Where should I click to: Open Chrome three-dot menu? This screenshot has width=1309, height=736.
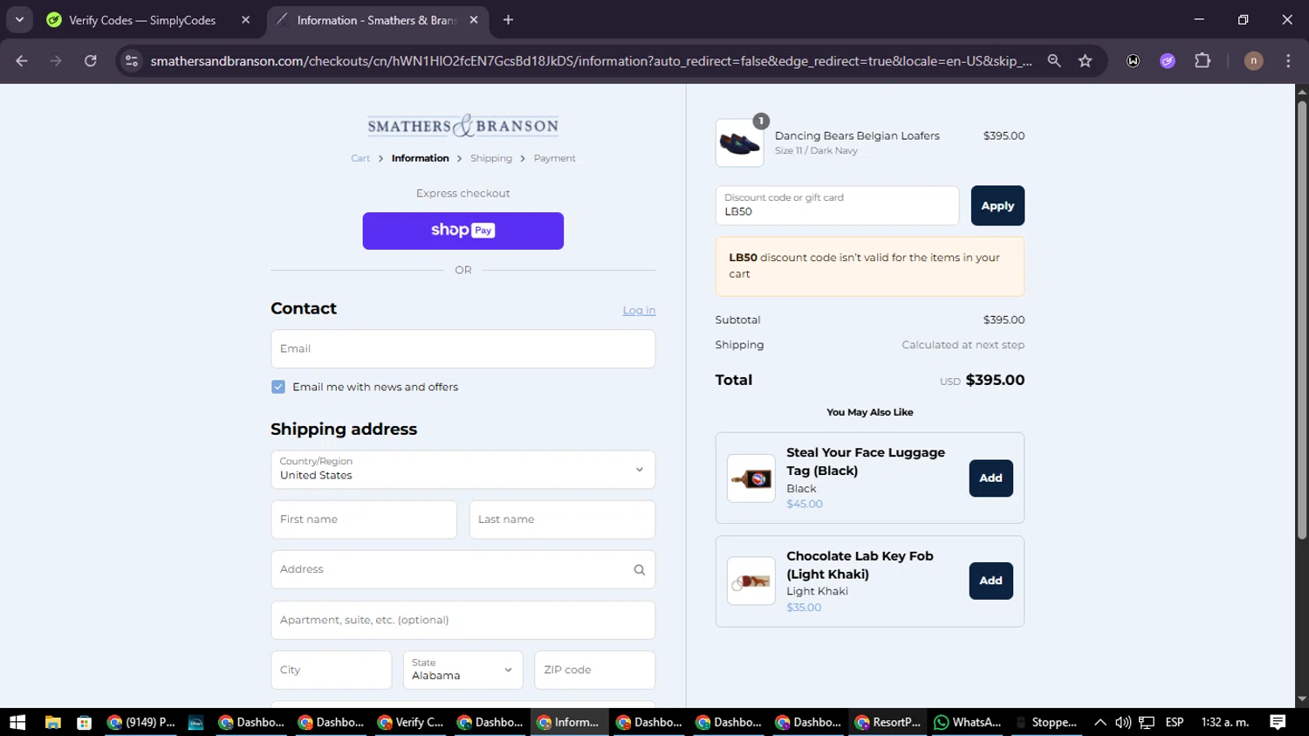tap(1288, 61)
